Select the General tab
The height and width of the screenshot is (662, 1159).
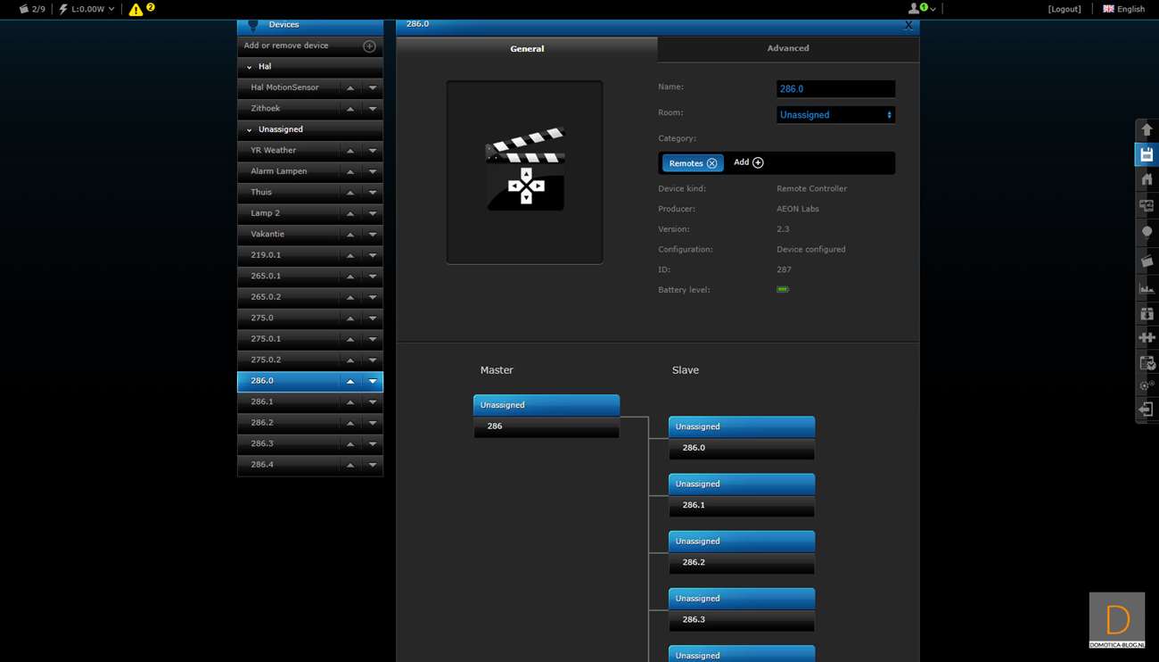(527, 49)
